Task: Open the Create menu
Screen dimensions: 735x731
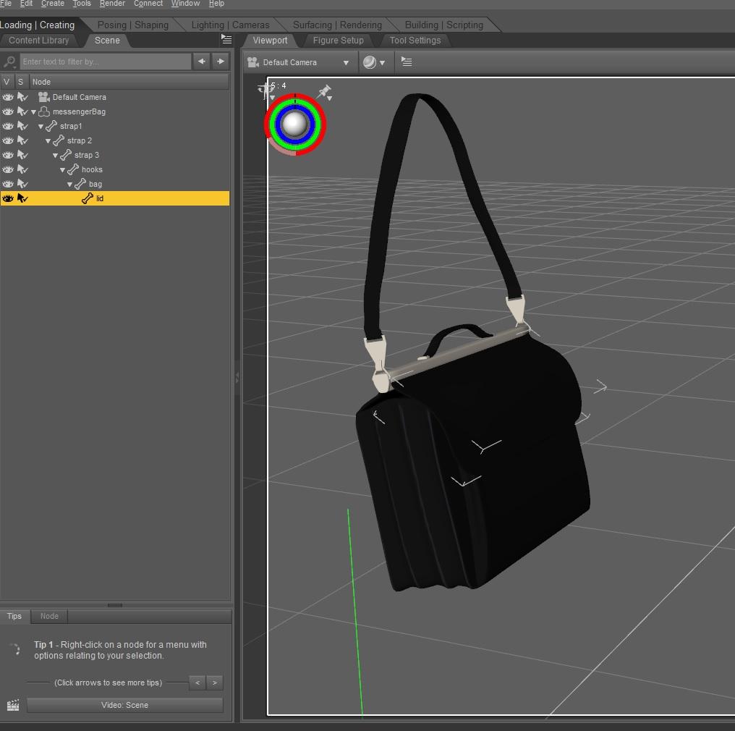Action: (53, 4)
